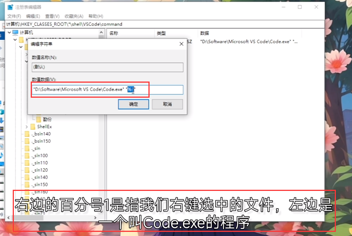Click the 确定 button in the dialog
The image size is (352, 236).
(133, 104)
